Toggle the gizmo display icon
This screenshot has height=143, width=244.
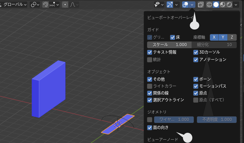[170, 5]
